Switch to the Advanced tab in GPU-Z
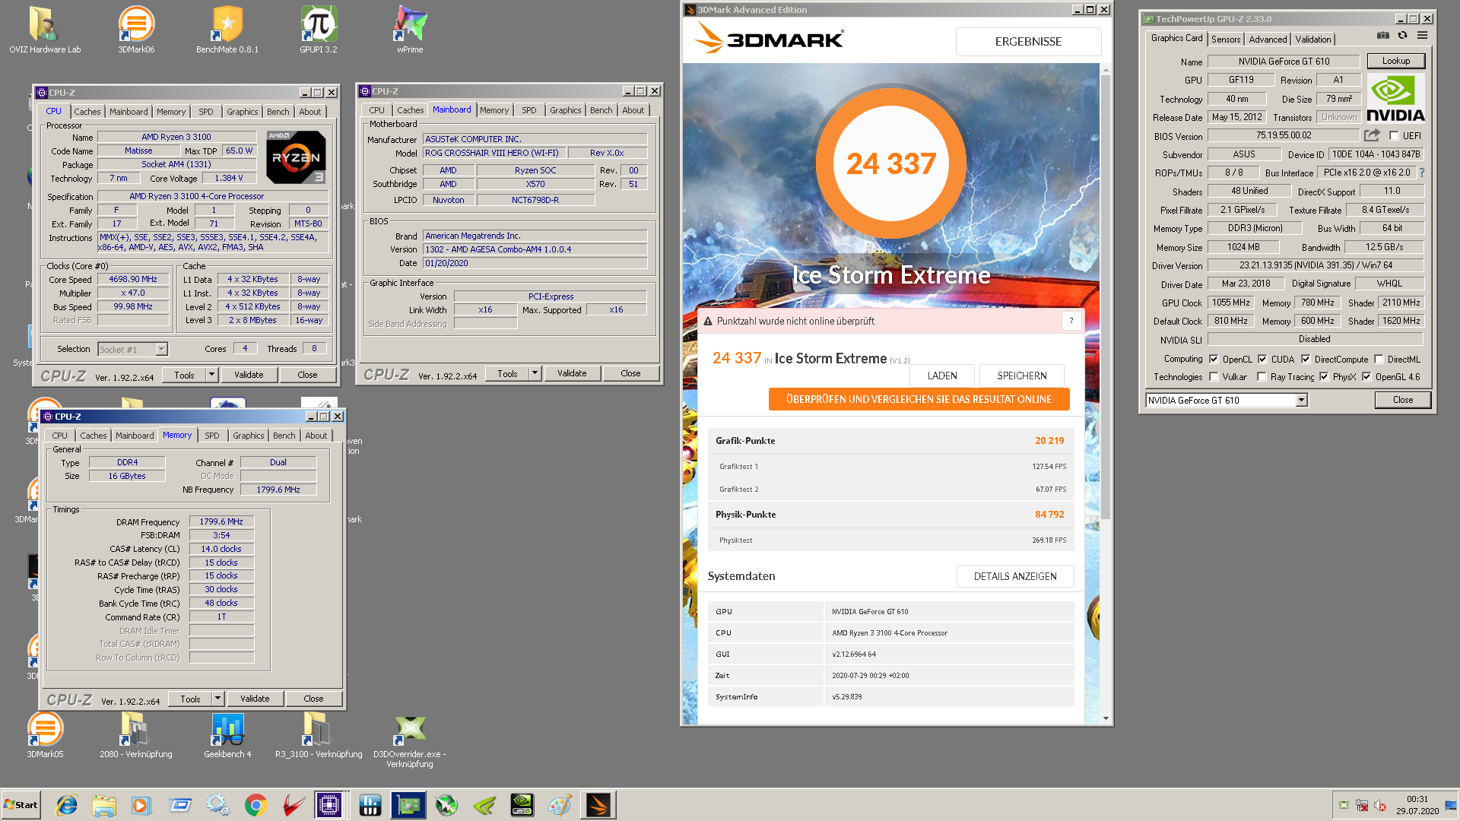Screen dimensions: 1460x821 1268,39
